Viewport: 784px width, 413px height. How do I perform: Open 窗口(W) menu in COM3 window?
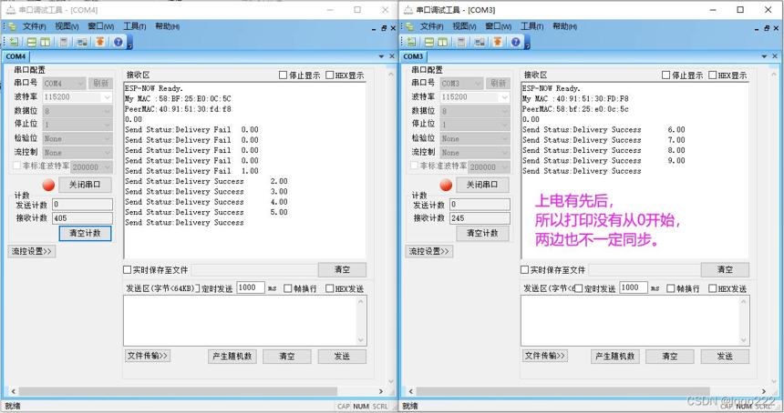498,26
